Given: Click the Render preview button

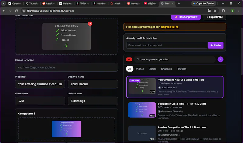Looking at the screenshot, I should pyautogui.click(x=186, y=17).
